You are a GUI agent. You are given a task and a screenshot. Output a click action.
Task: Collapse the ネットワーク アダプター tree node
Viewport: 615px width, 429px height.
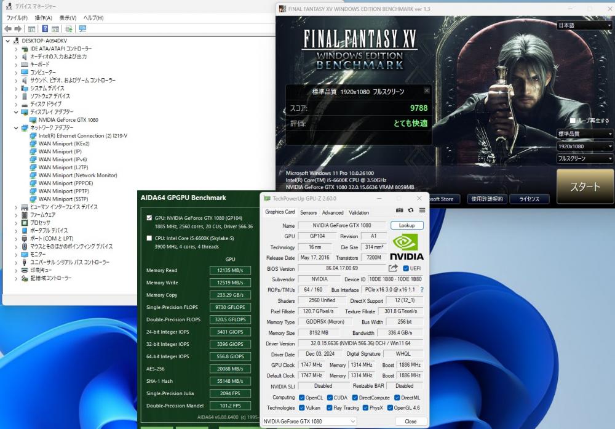[x=16, y=128]
